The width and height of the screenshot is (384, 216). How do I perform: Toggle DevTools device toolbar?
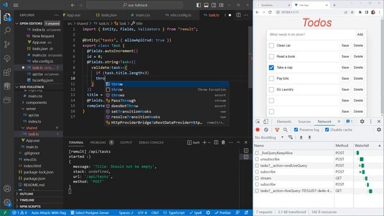266,121
